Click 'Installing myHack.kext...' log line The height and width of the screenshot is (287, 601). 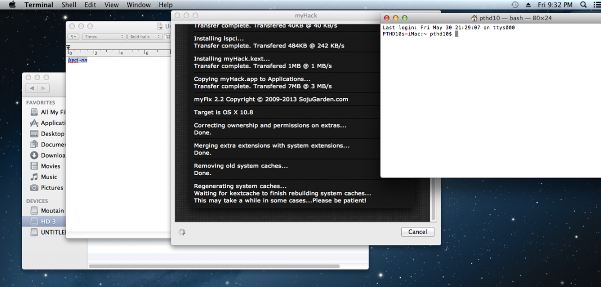tap(232, 58)
